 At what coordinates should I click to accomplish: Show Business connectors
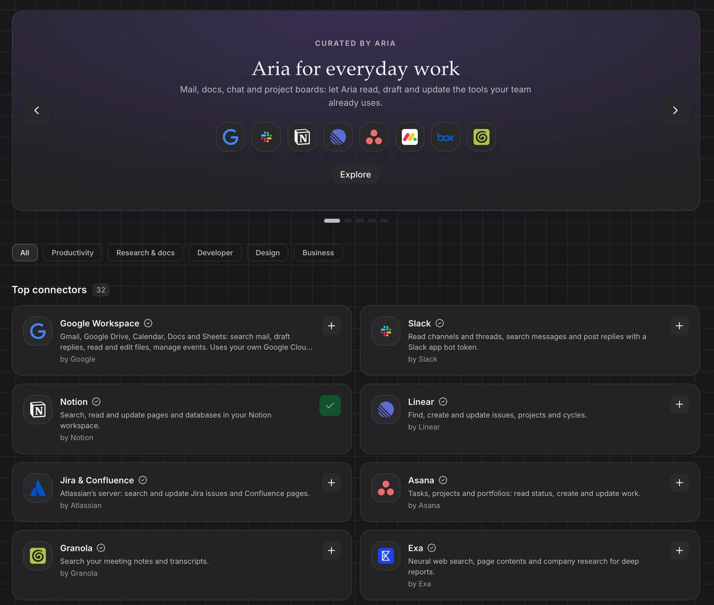coord(318,252)
